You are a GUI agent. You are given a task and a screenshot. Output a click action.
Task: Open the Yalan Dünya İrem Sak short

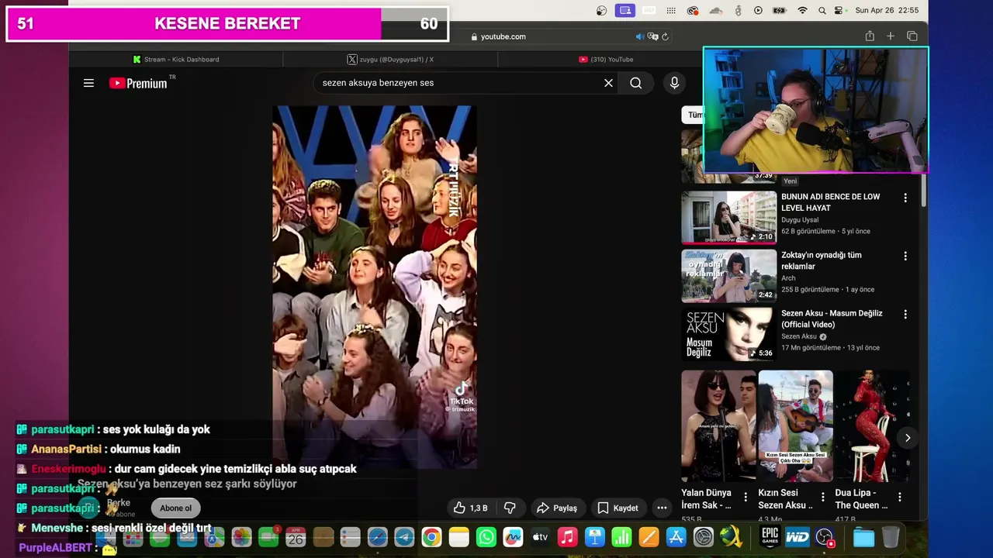718,425
